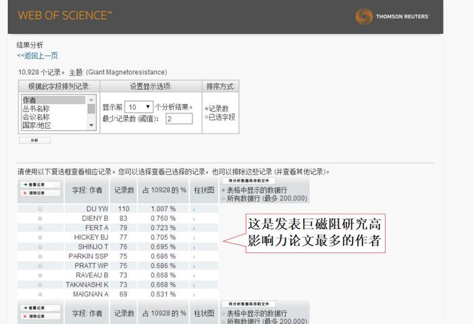Check the box for RAVEAU B

[40, 275]
